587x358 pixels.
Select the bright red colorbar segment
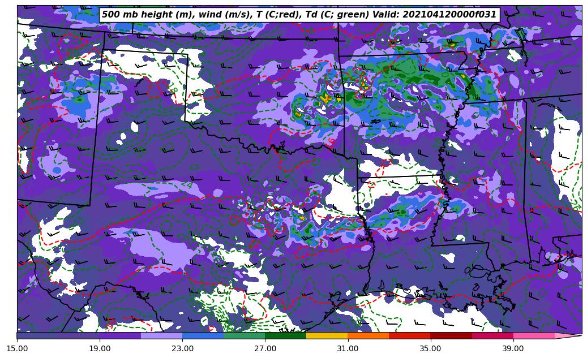409,335
